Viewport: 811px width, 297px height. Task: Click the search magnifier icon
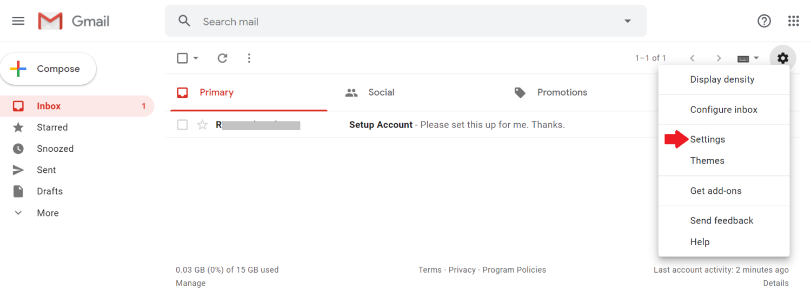(184, 21)
